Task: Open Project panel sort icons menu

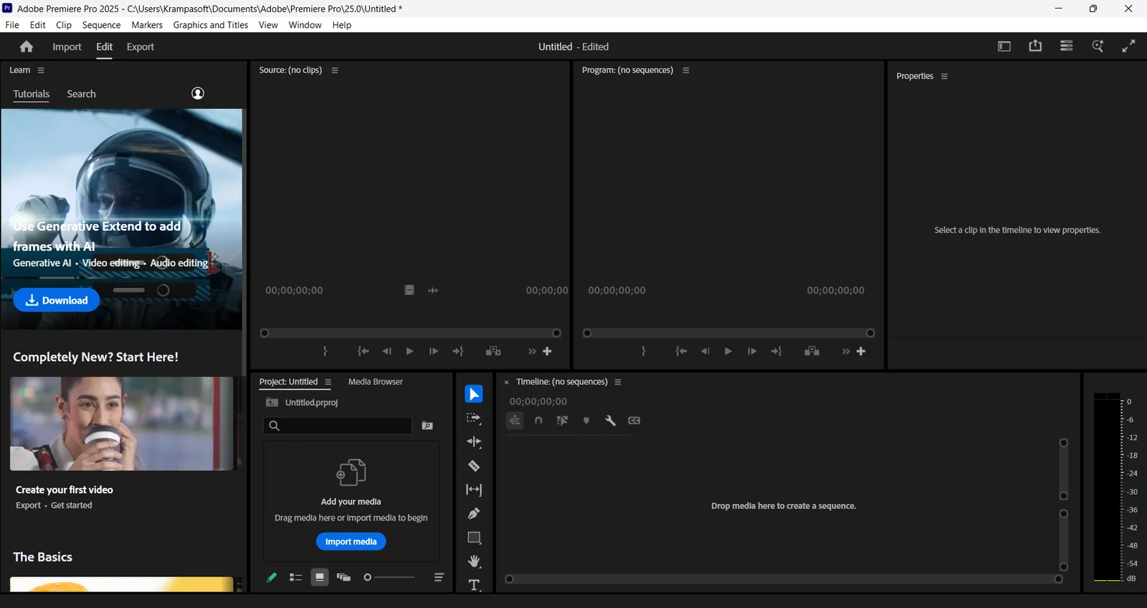Action: point(439,577)
